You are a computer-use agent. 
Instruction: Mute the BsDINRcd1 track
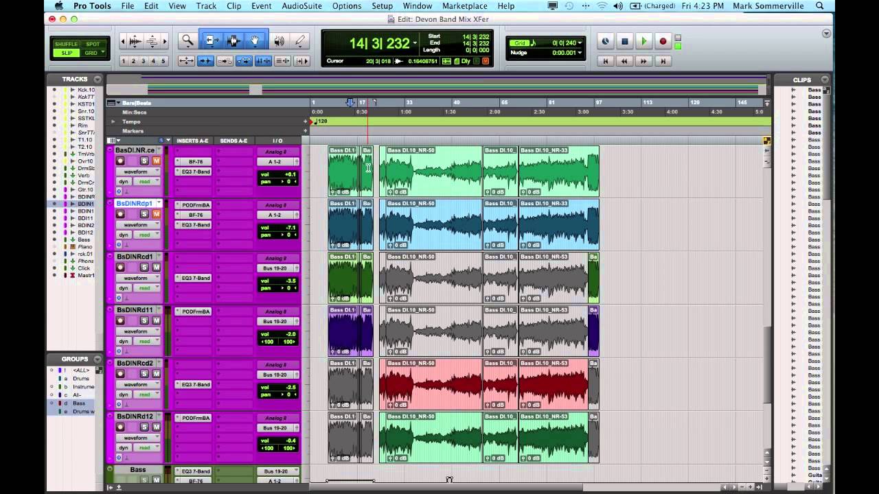pyautogui.click(x=156, y=268)
